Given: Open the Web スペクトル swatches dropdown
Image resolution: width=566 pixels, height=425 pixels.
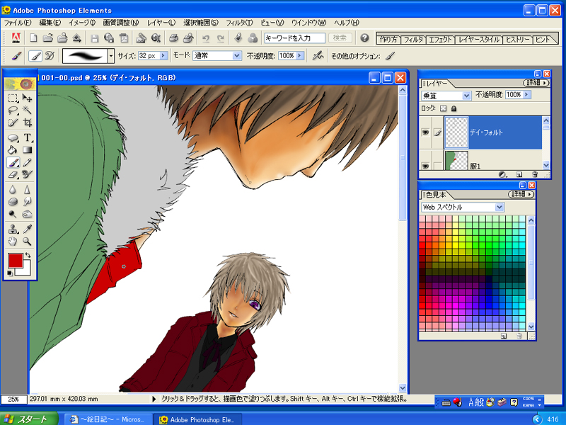Looking at the screenshot, I should 499,207.
